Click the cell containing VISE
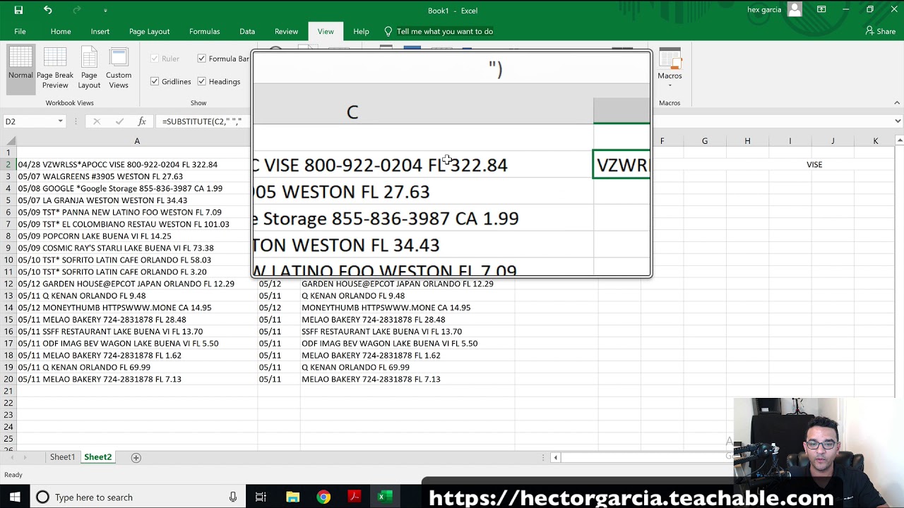 click(814, 164)
